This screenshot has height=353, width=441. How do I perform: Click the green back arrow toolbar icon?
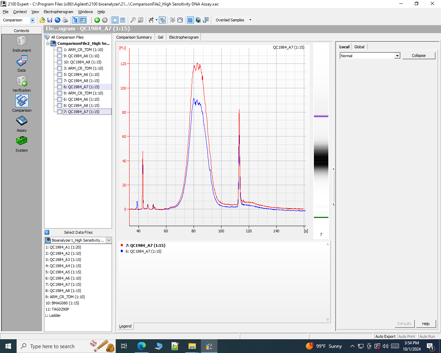tap(97, 20)
